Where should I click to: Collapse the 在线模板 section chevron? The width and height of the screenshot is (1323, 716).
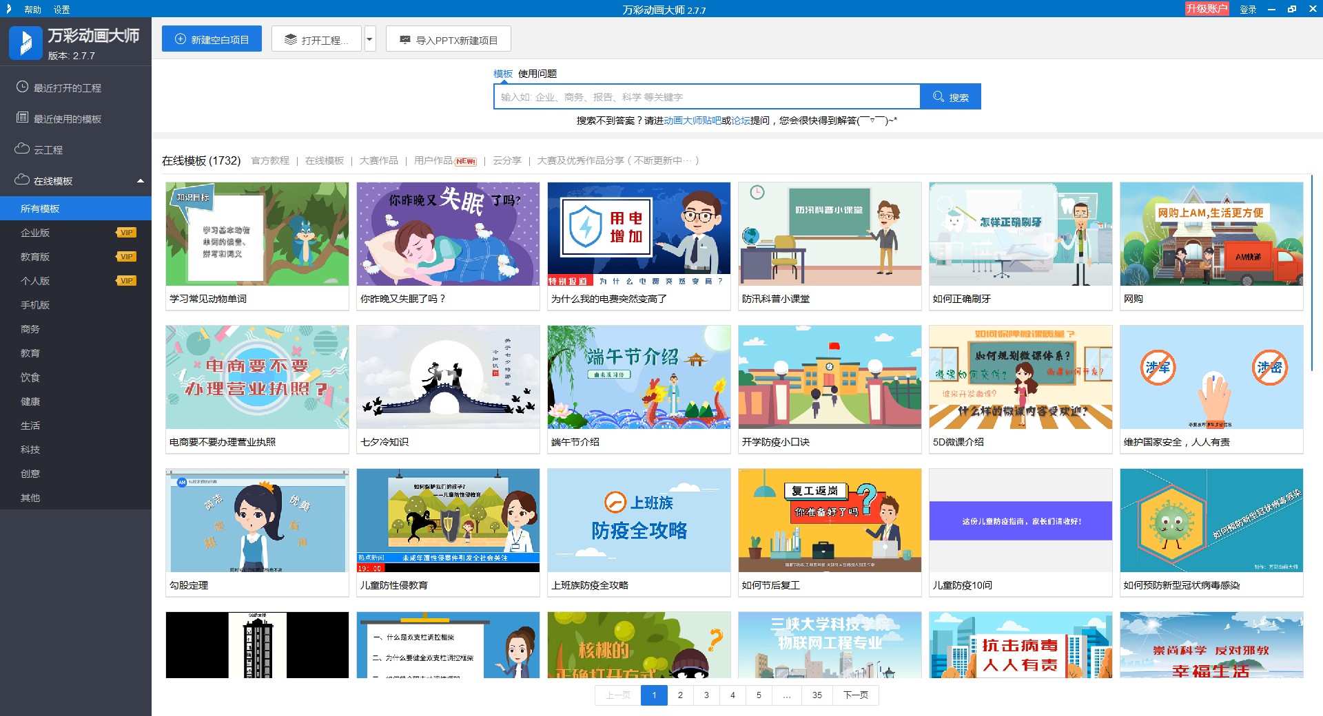pos(141,180)
